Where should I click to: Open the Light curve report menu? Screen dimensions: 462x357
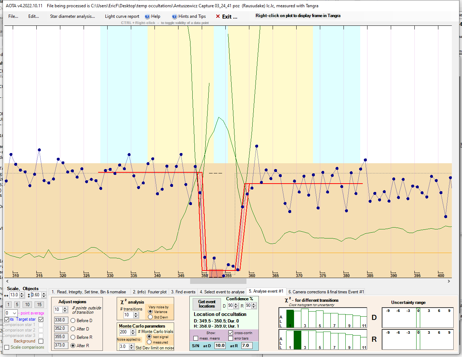[x=122, y=16]
